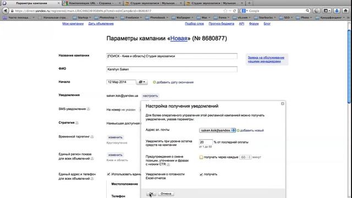
Task: Reload the page with the refresh icon
Action: click(x=234, y=11)
